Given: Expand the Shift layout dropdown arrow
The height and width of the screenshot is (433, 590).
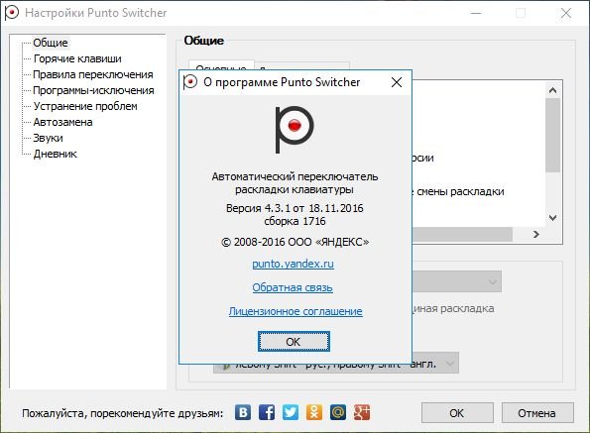Looking at the screenshot, I should 449,363.
